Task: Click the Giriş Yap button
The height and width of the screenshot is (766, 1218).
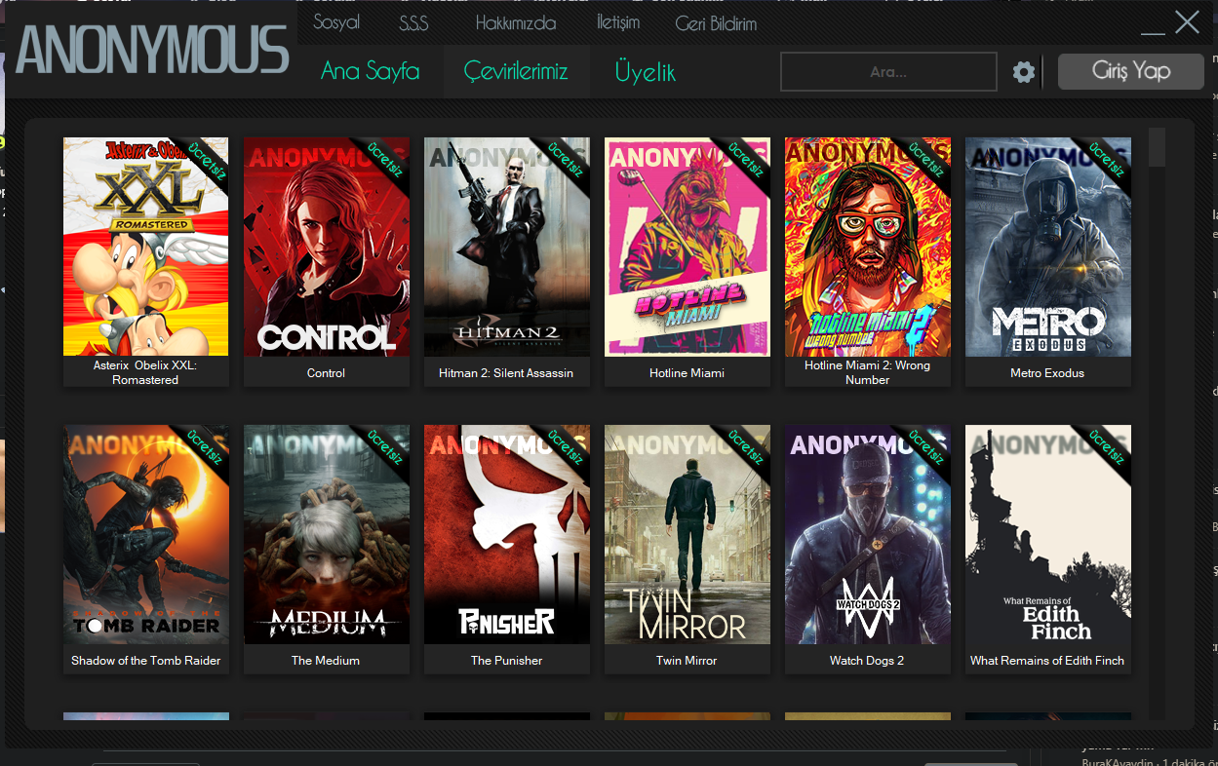Action: point(1131,71)
